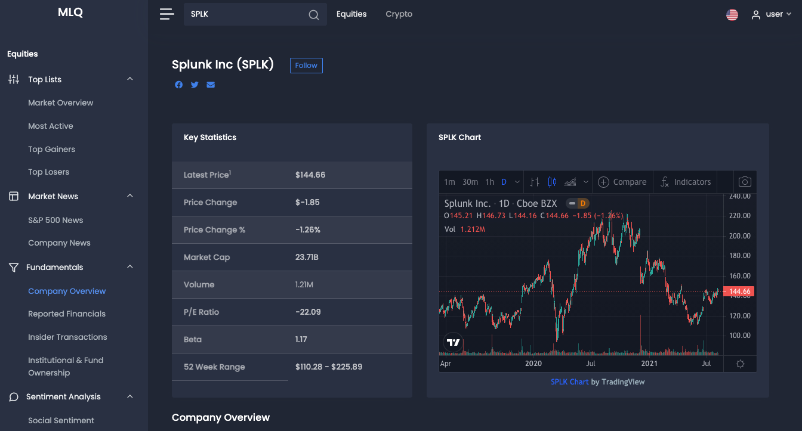802x431 pixels.
Task: Collapse the Market News section
Action: pos(130,196)
